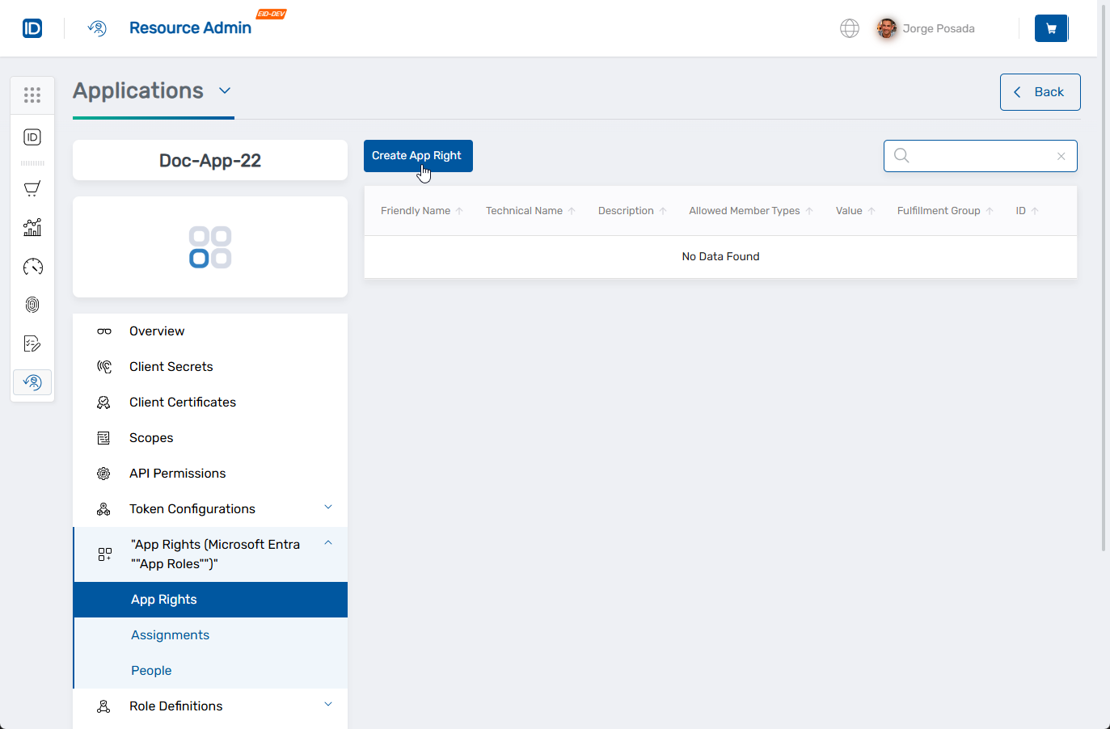Open the Assignments menu item
This screenshot has width=1110, height=729.
[x=170, y=634]
